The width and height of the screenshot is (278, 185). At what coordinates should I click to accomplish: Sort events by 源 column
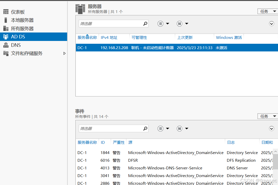click(130, 142)
